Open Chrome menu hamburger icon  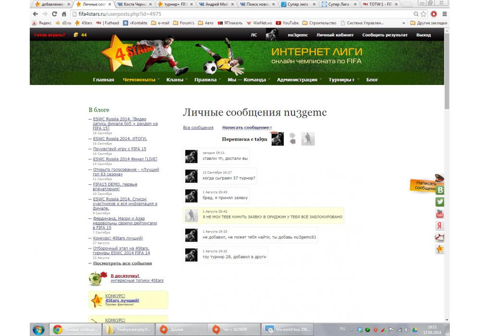(x=444, y=14)
